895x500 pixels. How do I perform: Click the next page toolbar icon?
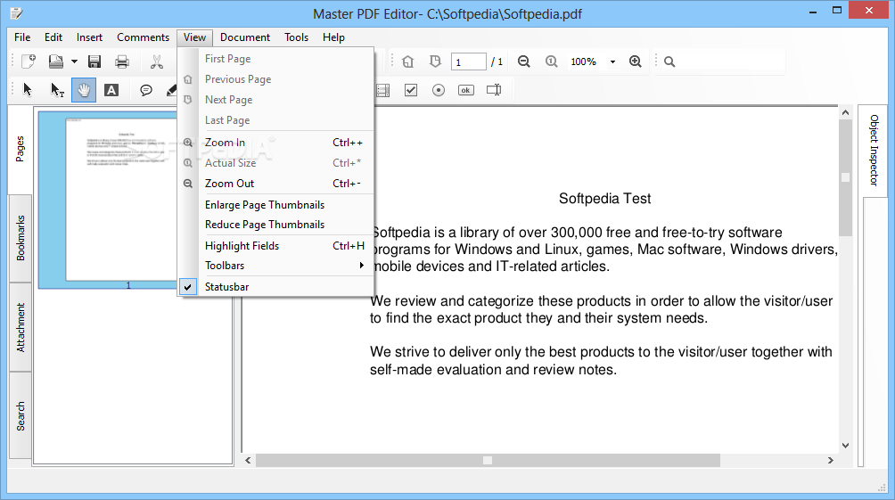point(436,61)
